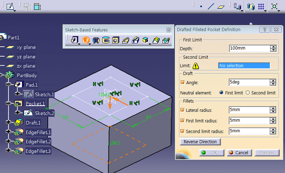Confirm with the OK button
The width and height of the screenshot is (285, 173).
click(x=212, y=153)
